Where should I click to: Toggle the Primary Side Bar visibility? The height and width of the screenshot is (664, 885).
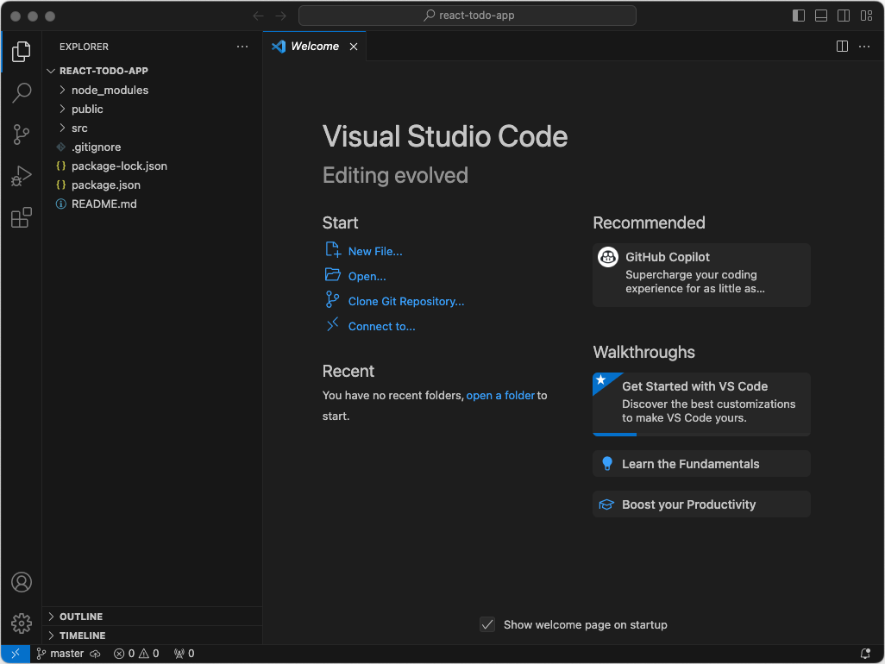799,16
